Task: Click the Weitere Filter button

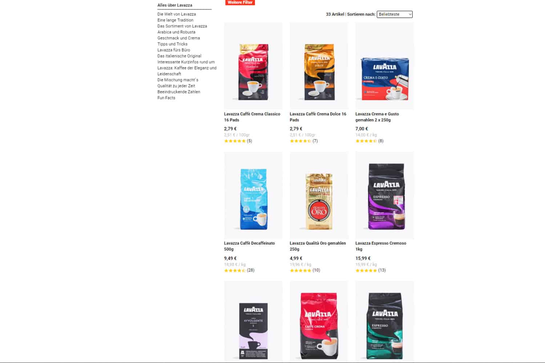Action: [x=240, y=2]
